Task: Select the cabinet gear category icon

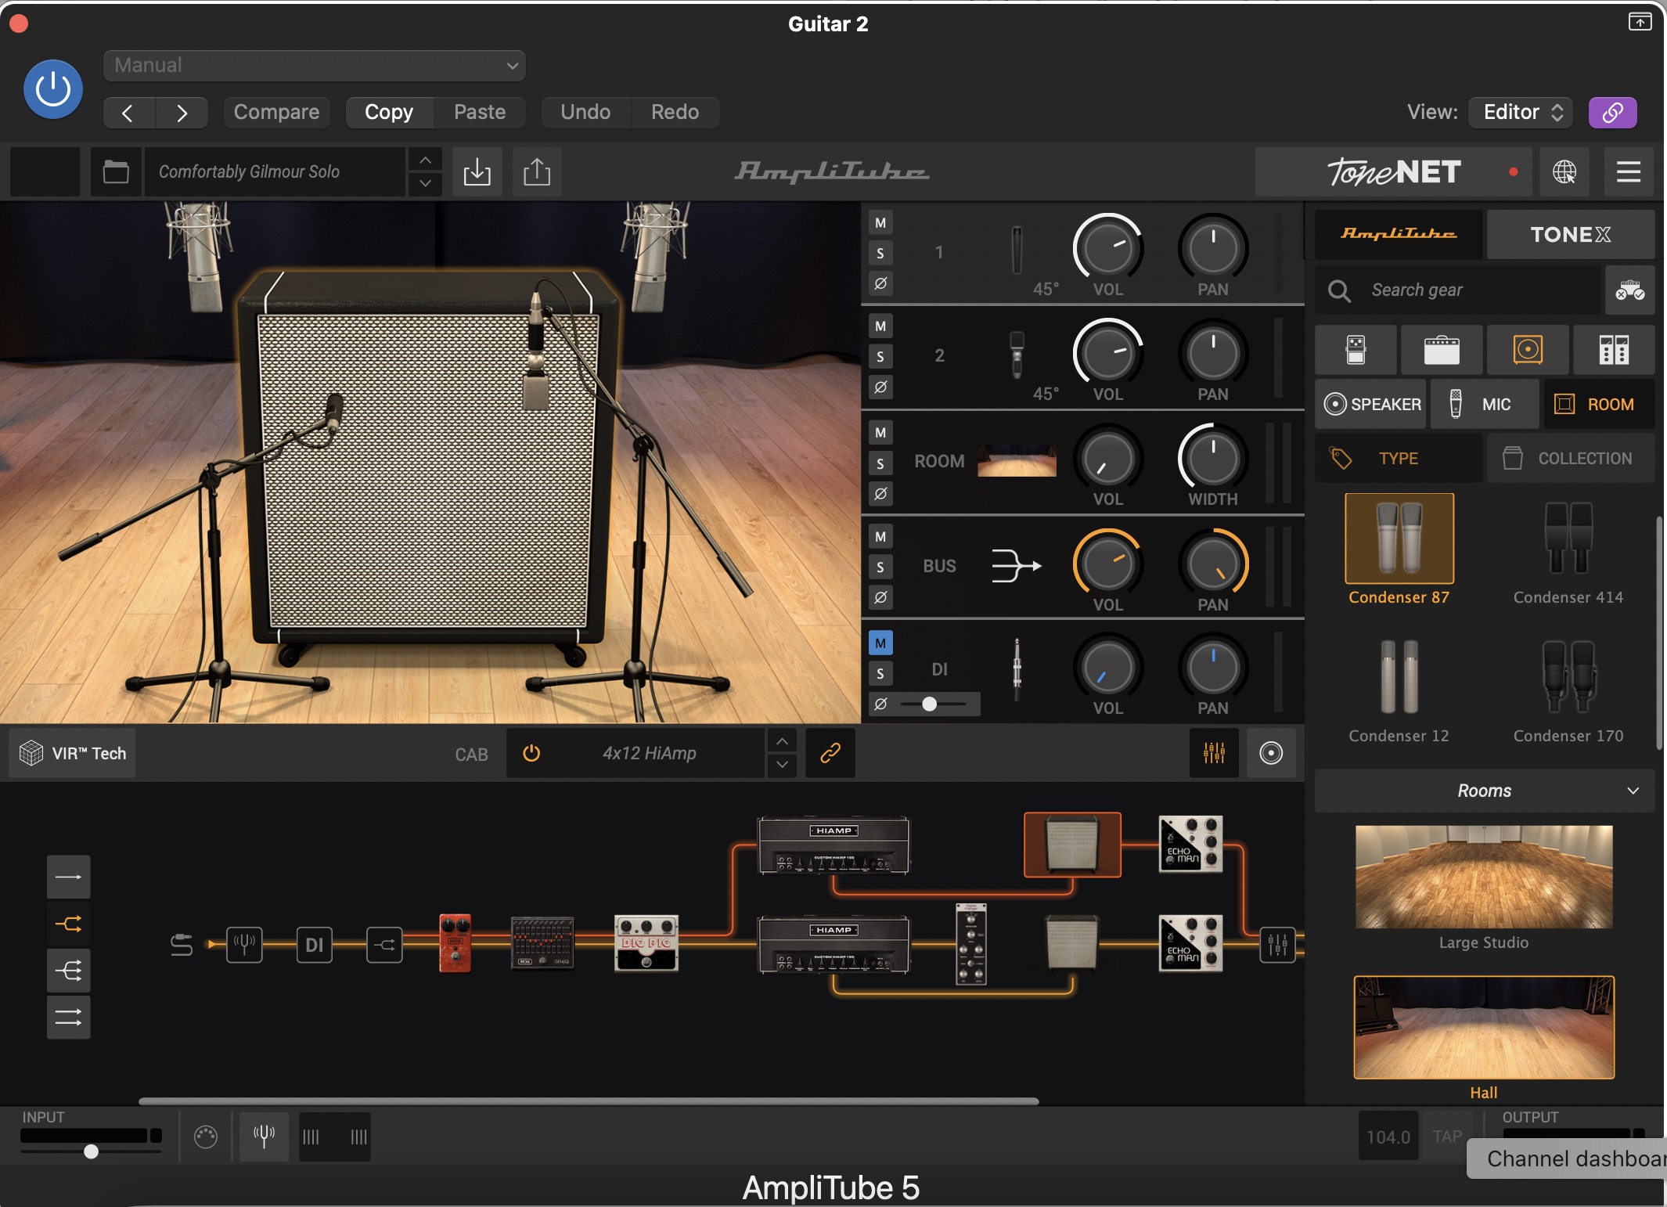Action: click(1528, 350)
